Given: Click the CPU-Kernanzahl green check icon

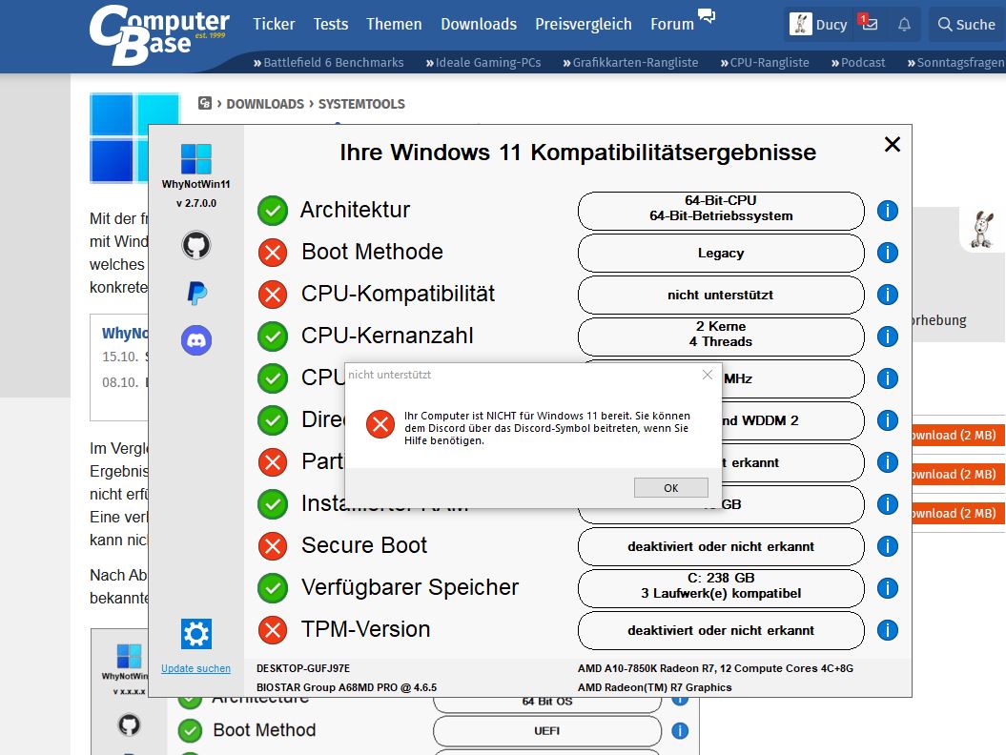Looking at the screenshot, I should (273, 337).
